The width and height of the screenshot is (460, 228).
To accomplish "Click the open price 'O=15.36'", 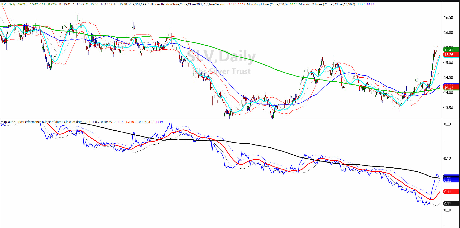I will tap(92, 4).
